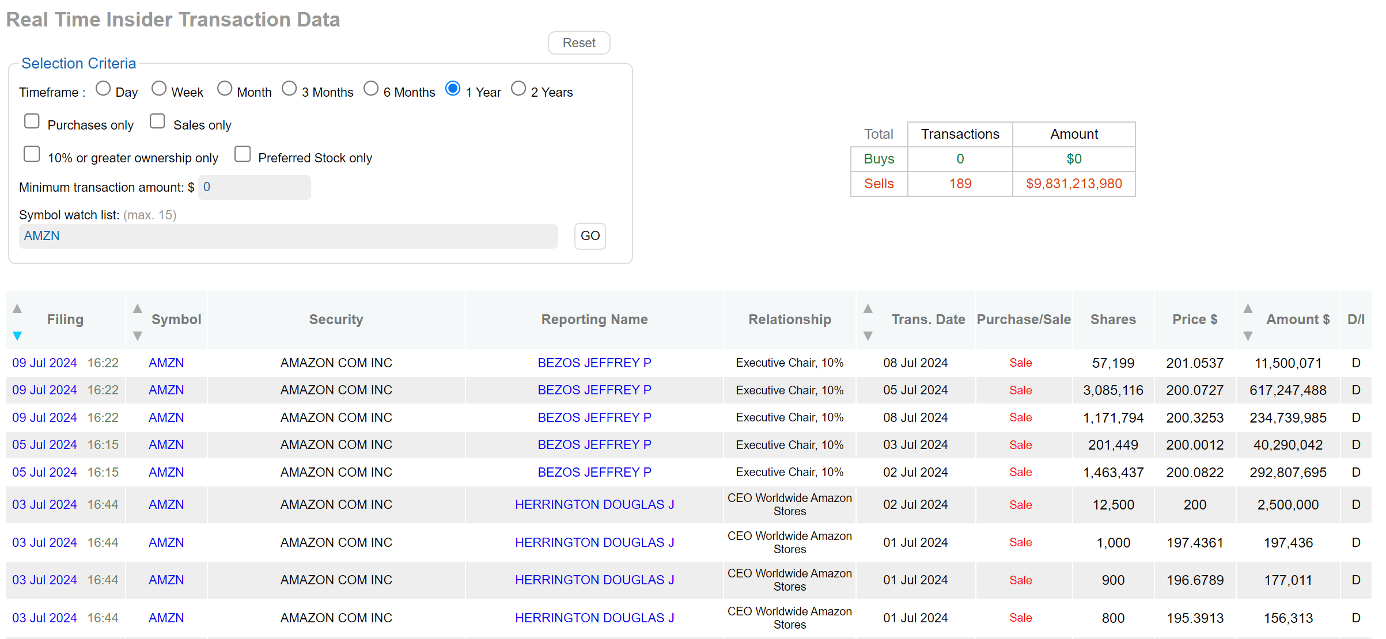Click price 200.0012 cell
Screen dimensions: 1386x639
pyautogui.click(x=1195, y=445)
